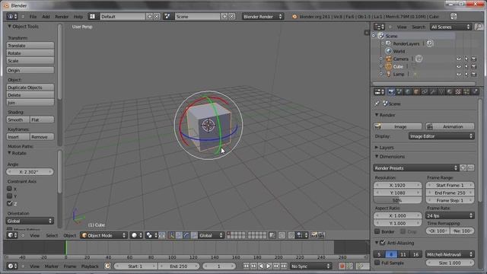The image size is (487, 274).
Task: Jump to the first frame
Action: pyautogui.click(x=246, y=266)
